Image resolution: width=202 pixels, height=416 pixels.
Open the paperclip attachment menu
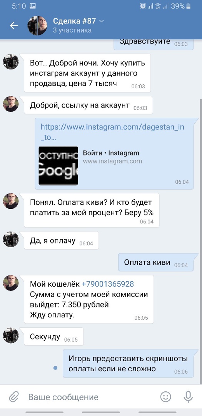[x=13, y=397]
